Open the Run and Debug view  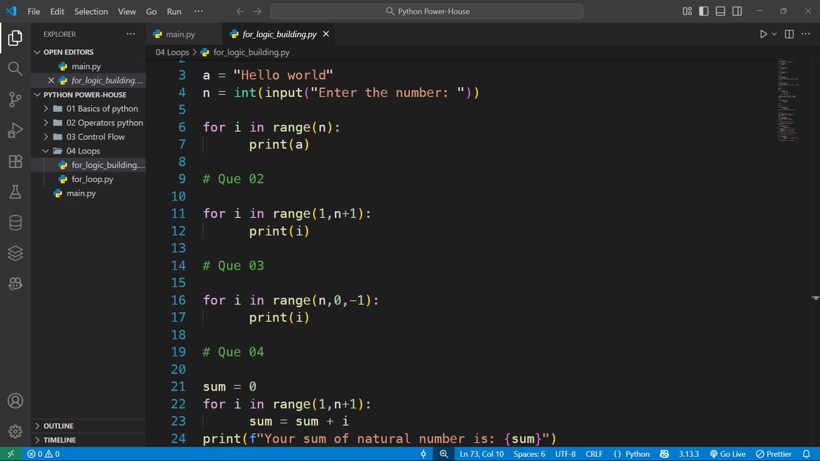pos(15,130)
